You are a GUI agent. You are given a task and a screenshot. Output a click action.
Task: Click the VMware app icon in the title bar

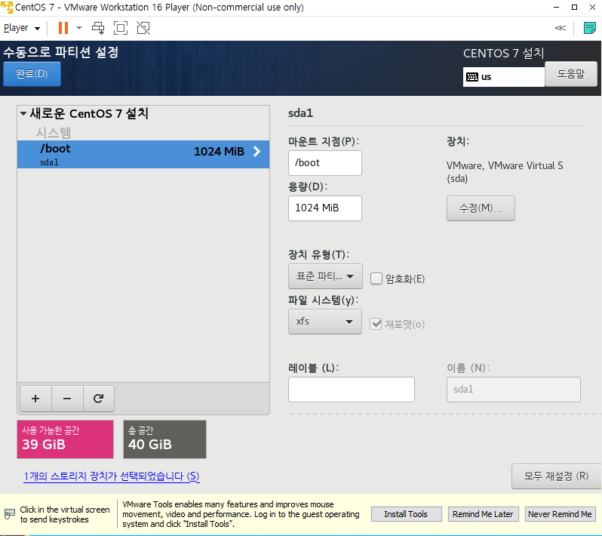pyautogui.click(x=7, y=8)
